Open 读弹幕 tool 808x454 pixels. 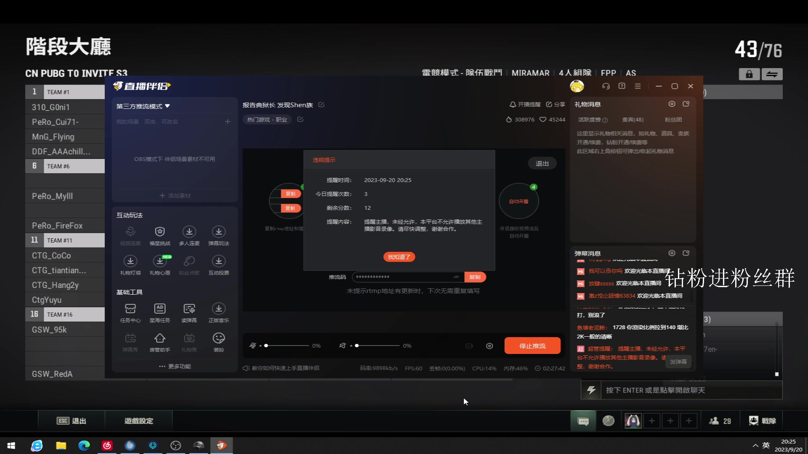click(x=189, y=313)
